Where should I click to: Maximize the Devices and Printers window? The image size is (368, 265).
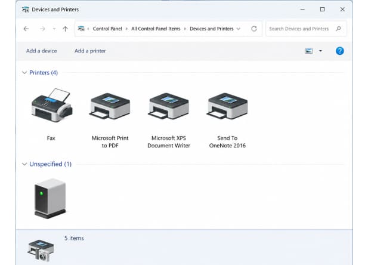[x=322, y=10]
